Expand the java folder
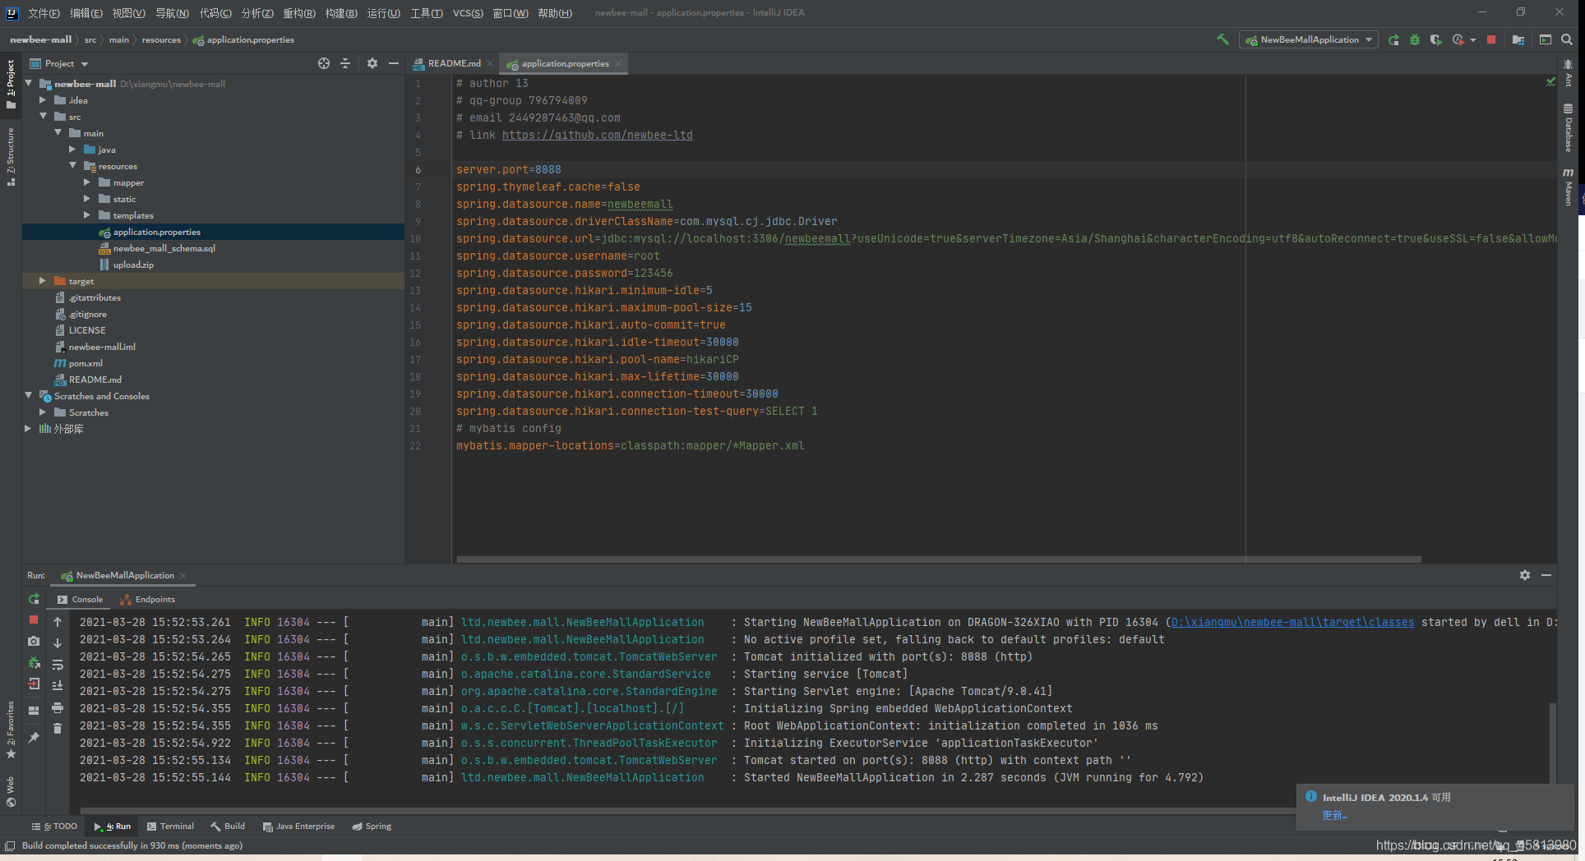The height and width of the screenshot is (861, 1585). tap(72, 150)
